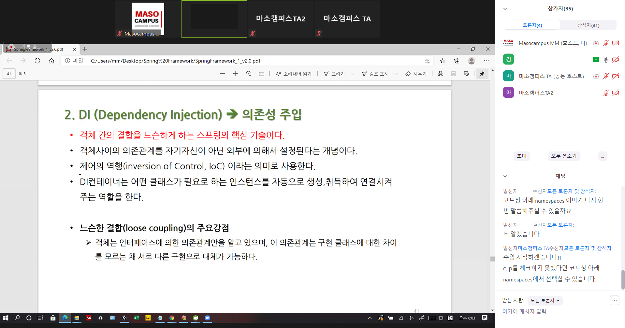The image size is (625, 328).
Task: Click the PDF zoom out minus icon
Action: [x=223, y=74]
